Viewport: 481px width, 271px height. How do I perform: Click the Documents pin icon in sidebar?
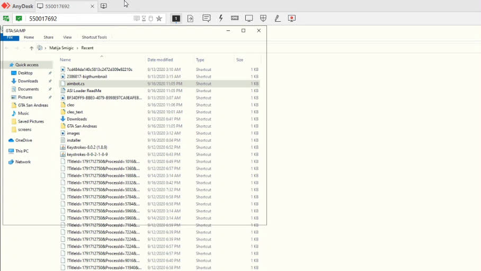click(50, 89)
